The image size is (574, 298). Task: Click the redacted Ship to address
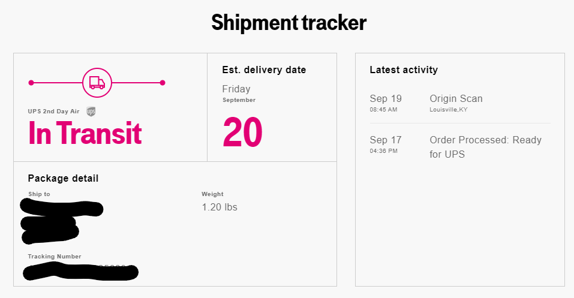[x=62, y=221]
